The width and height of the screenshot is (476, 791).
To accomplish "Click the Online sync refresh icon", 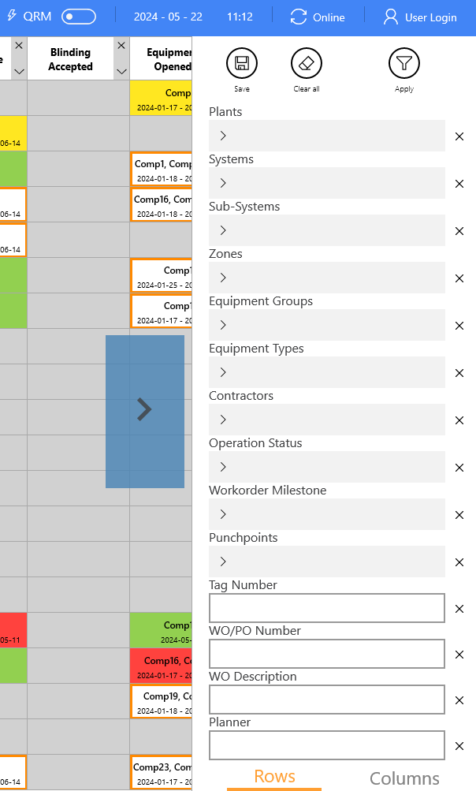I will 299,17.
